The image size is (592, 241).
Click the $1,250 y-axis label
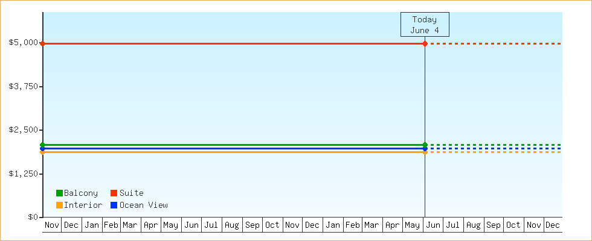23,174
